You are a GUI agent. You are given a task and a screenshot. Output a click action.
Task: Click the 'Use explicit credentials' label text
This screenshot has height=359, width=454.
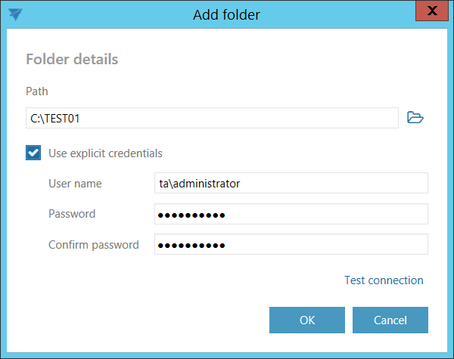[x=105, y=153]
